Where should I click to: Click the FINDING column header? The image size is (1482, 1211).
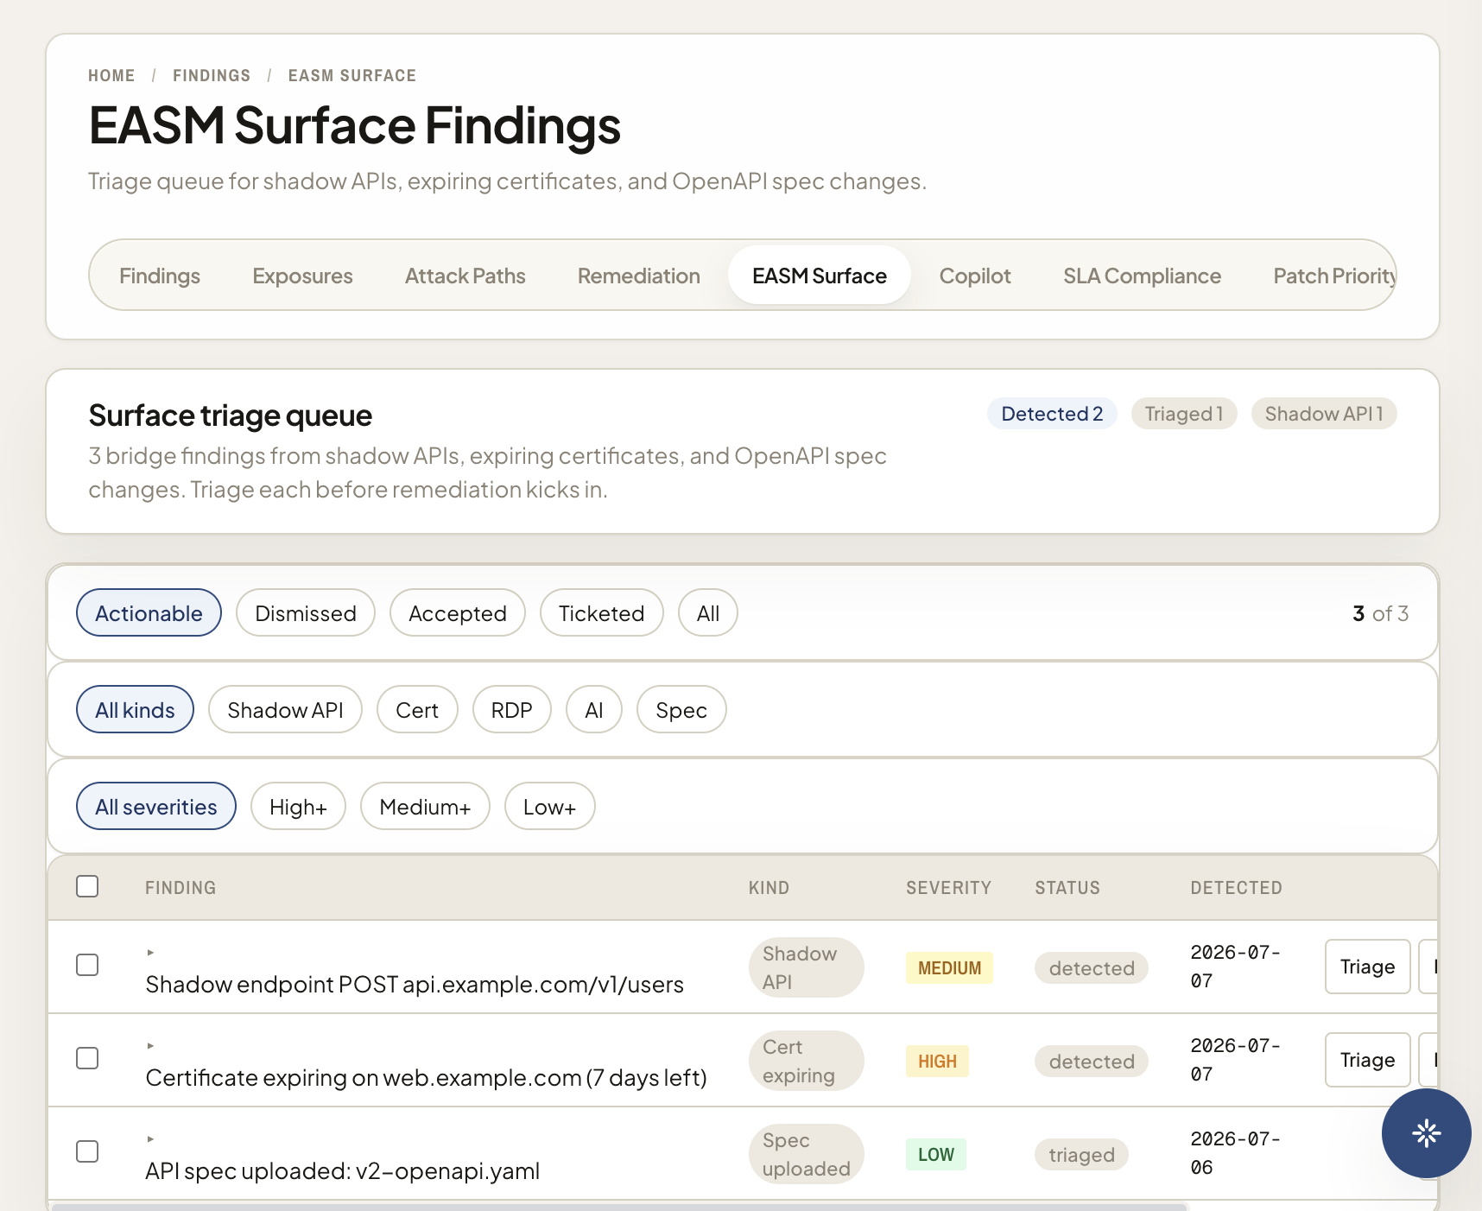180,887
